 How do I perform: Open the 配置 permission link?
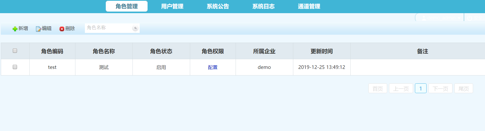213,67
